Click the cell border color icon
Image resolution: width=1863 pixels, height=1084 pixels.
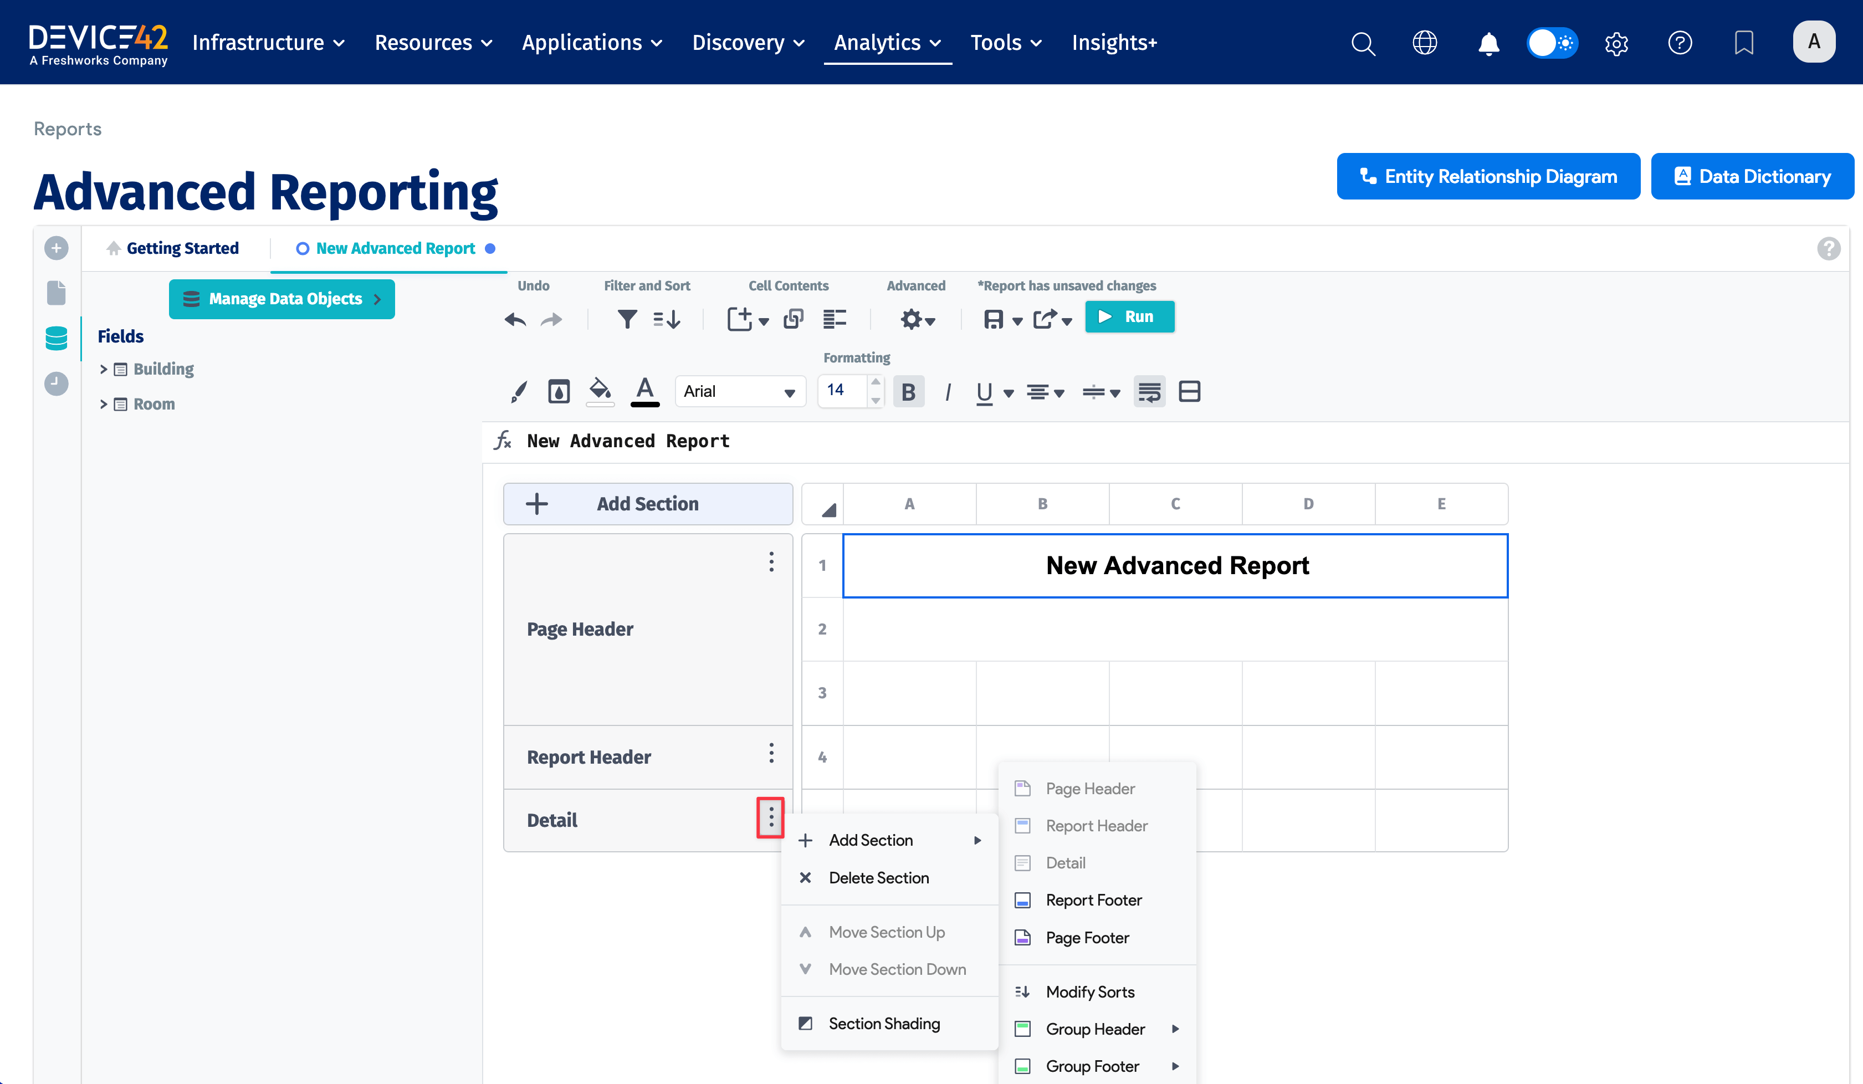coord(558,391)
